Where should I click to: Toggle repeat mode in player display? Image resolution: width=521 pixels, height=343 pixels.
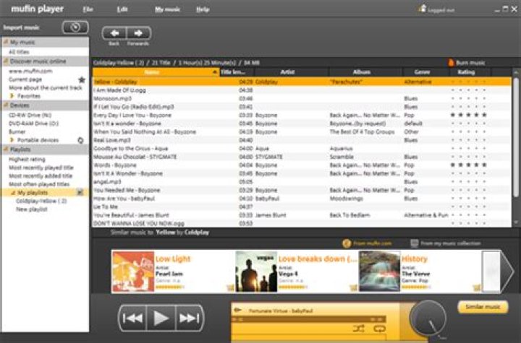(379, 329)
